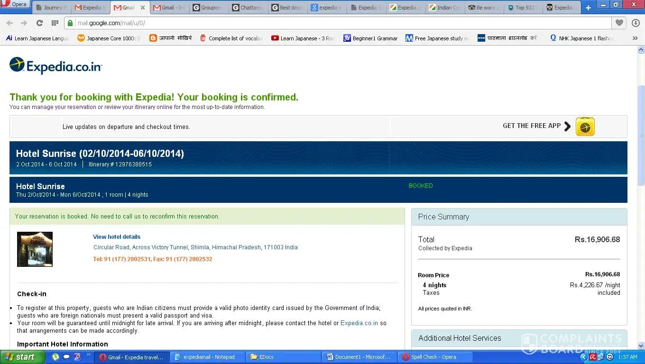Open Complete list of vocabulary bookmark
The image size is (645, 364).
pyautogui.click(x=231, y=38)
